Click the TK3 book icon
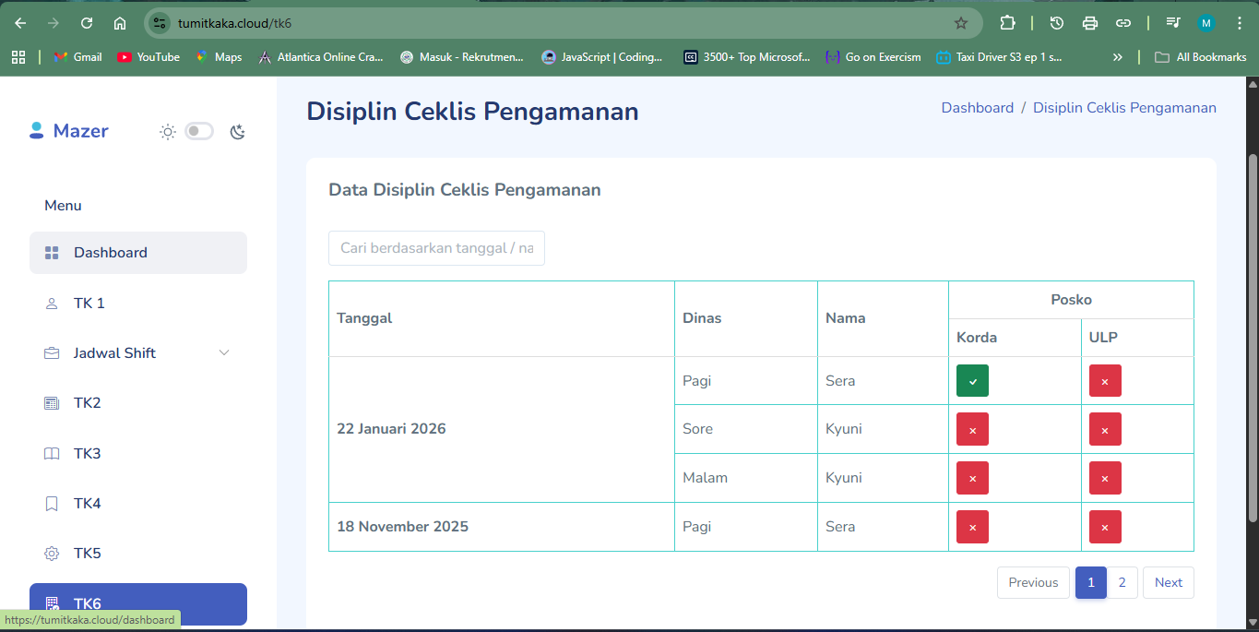The width and height of the screenshot is (1259, 632). click(52, 454)
